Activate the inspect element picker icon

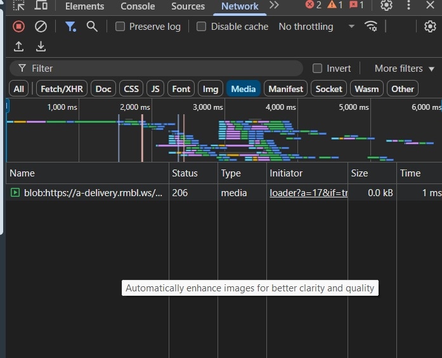[19, 5]
